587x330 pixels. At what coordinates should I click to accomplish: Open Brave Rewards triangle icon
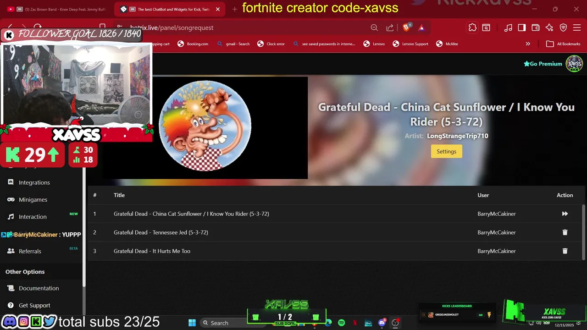(x=421, y=27)
